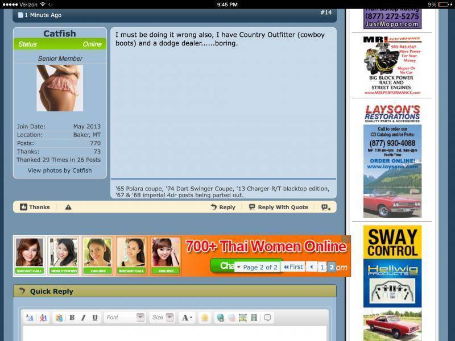This screenshot has height=341, width=455.
Task: Toggle italic text in the editor
Action: (83, 318)
